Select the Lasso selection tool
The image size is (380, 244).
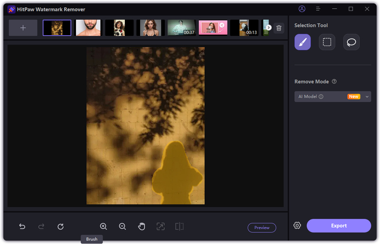click(351, 42)
